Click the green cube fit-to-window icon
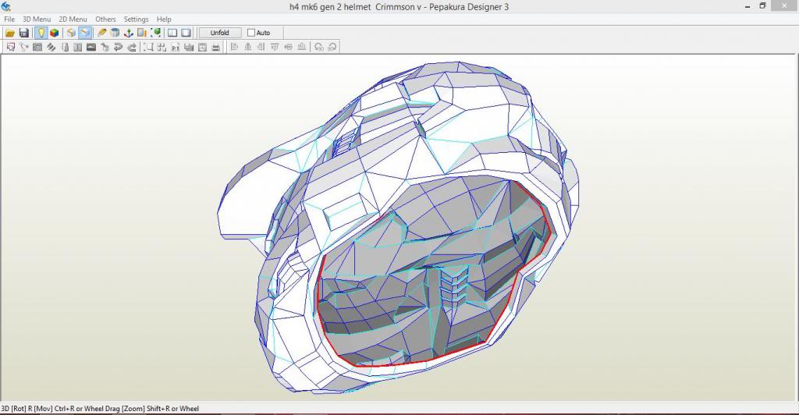Screen dimensions: 799x415 point(156,33)
